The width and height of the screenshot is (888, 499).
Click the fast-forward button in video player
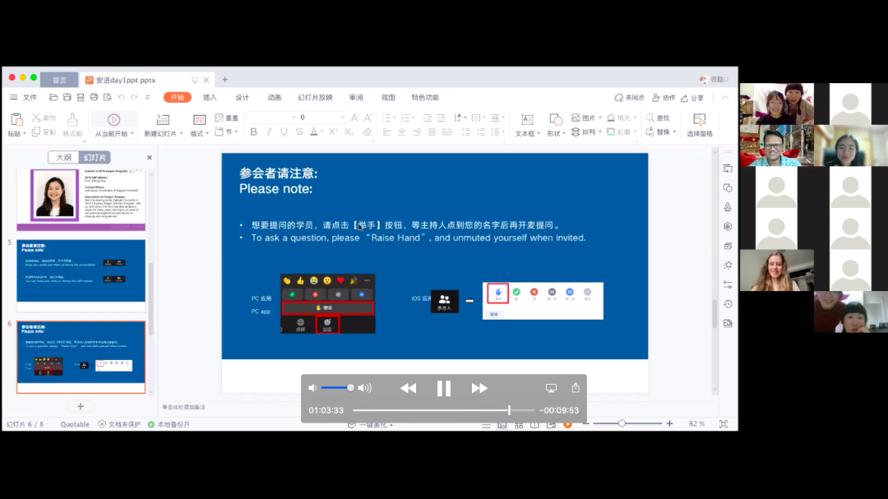pos(479,389)
